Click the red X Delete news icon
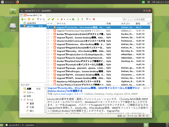The height and width of the screenshot is (127, 169). (x=94, y=19)
